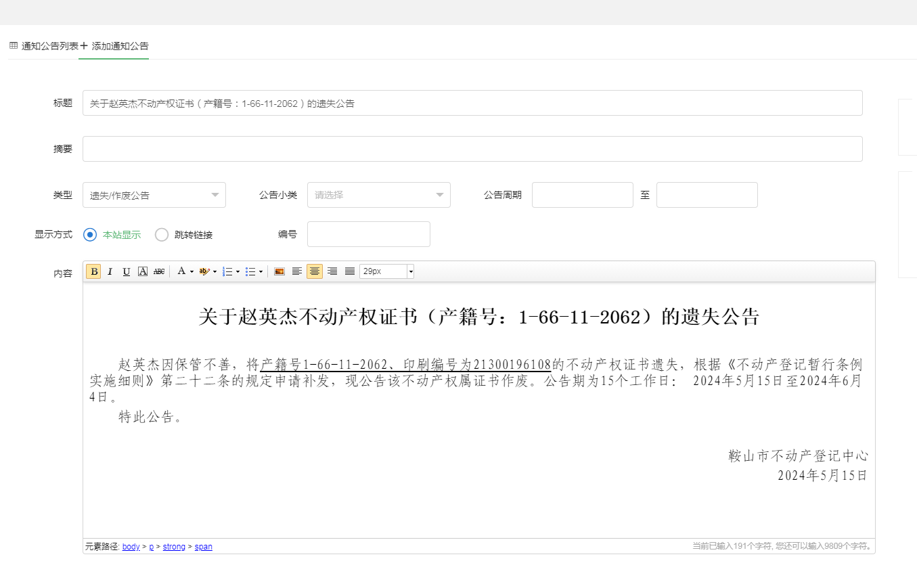Image resolution: width=917 pixels, height=561 pixels.
Task: Select 跳转链接 radio option
Action: [162, 235]
